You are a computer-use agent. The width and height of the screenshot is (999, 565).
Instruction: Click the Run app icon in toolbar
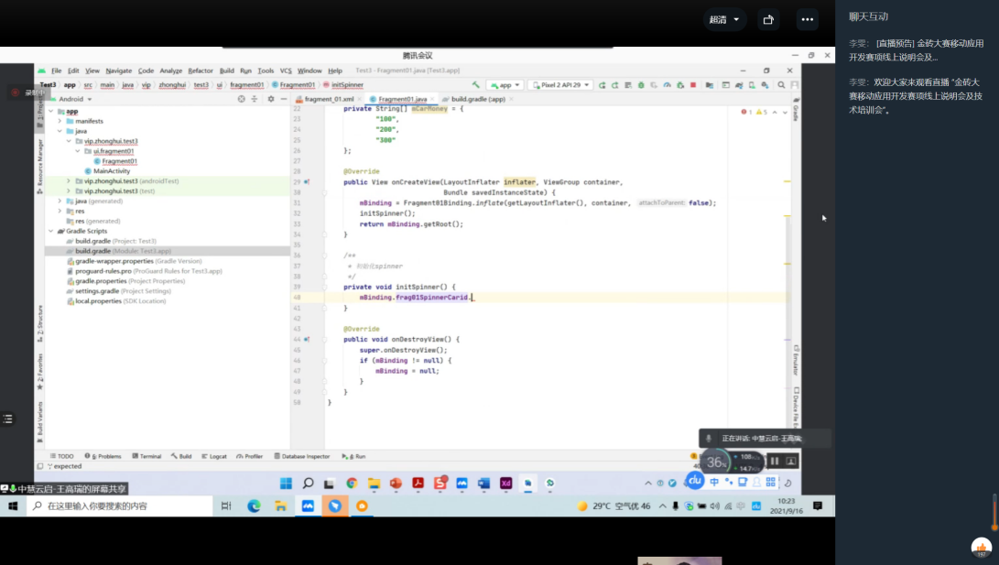tap(602, 85)
